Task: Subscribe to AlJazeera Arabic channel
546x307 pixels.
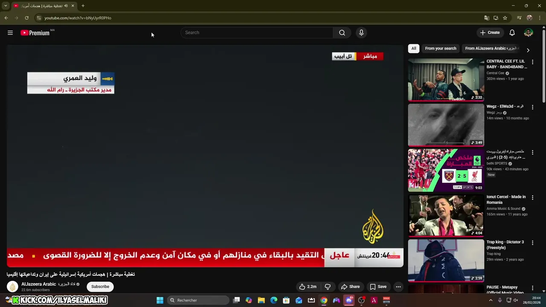Action: pyautogui.click(x=100, y=287)
